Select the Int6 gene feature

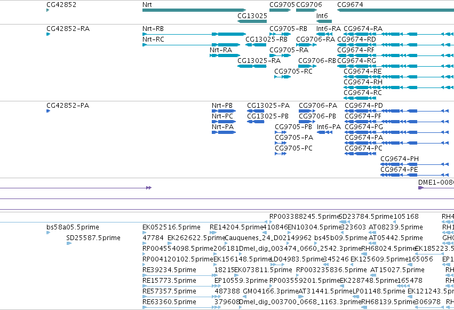click(324, 21)
